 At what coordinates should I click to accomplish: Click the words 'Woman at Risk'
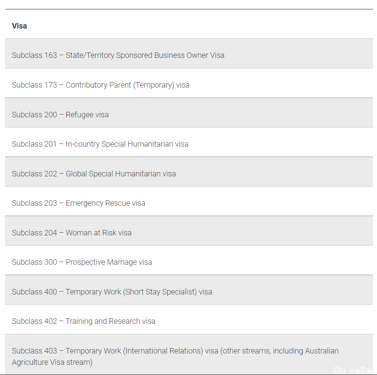91,233
